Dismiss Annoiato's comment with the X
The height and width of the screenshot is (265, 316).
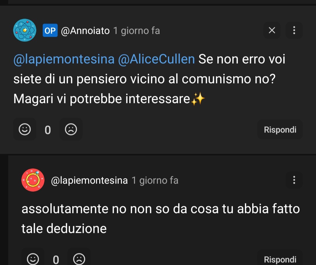point(272,30)
